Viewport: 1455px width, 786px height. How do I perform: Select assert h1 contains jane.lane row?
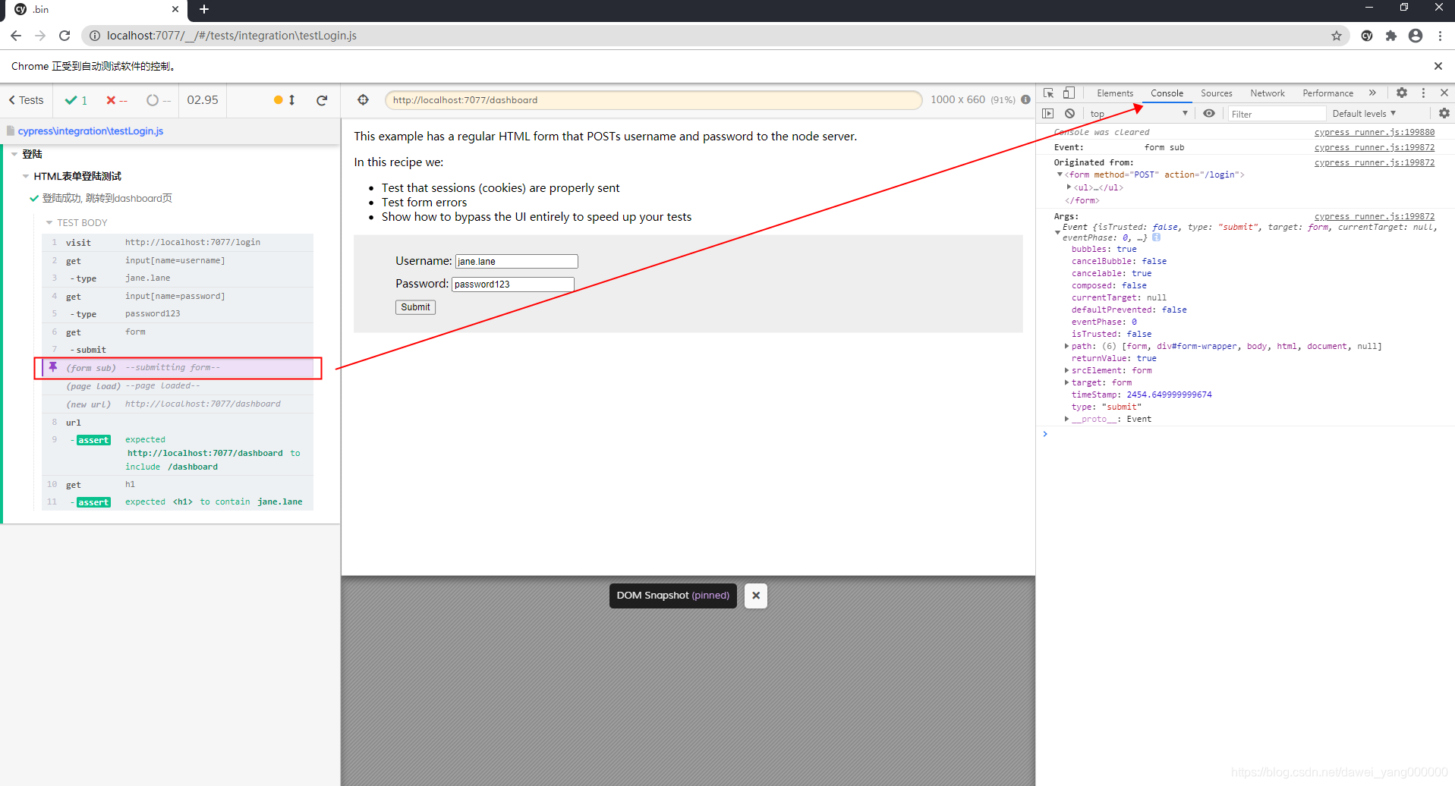tap(178, 502)
